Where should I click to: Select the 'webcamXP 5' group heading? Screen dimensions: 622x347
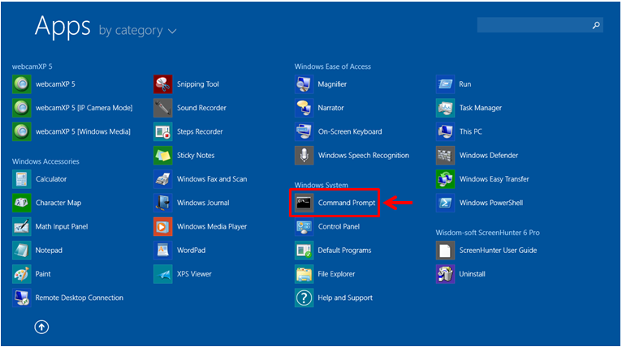click(x=32, y=66)
